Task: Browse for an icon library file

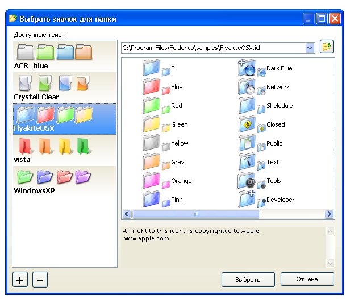Action: pos(327,47)
